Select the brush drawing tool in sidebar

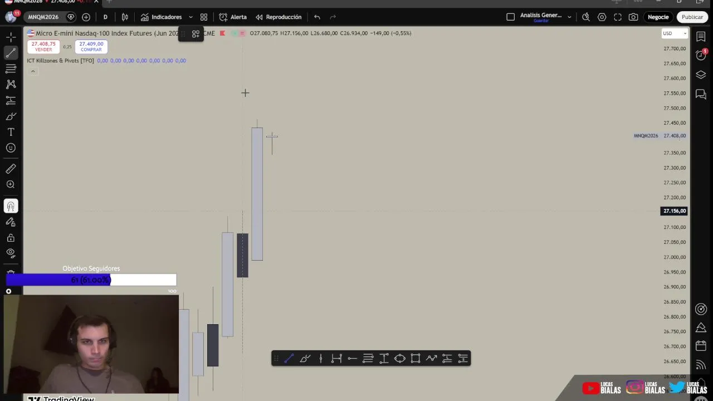coord(11,116)
